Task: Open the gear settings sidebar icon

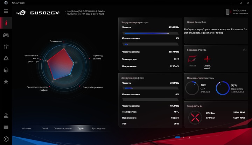Action: pos(6,139)
